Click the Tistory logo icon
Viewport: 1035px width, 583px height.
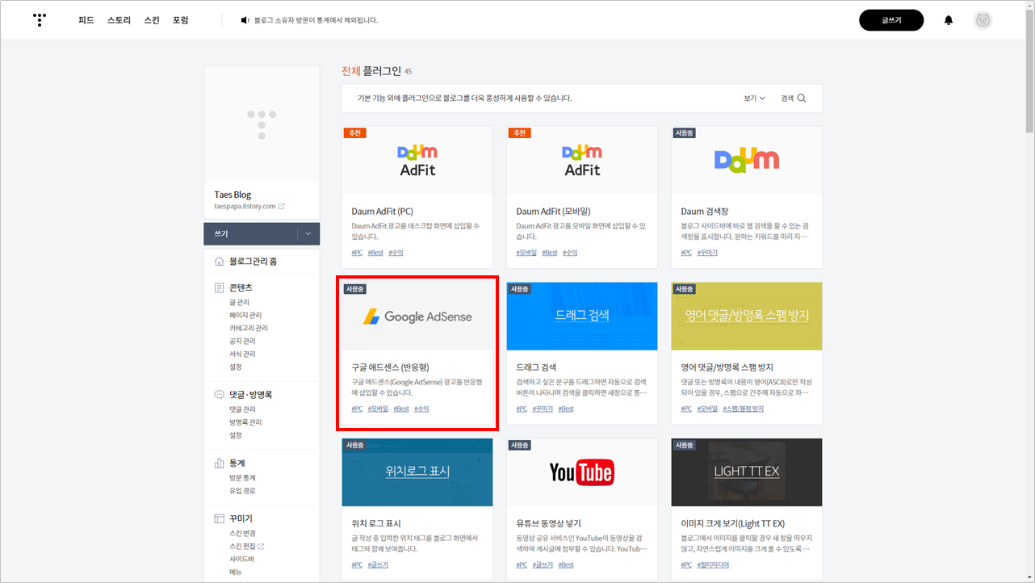40,20
